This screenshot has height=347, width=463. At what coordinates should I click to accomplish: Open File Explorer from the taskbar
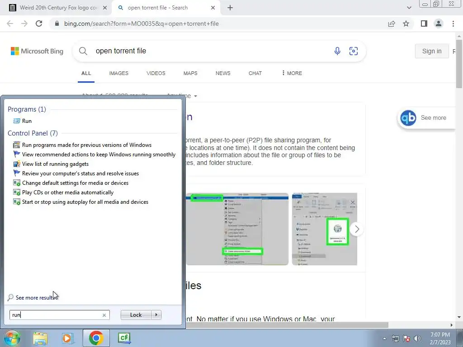[40, 338]
